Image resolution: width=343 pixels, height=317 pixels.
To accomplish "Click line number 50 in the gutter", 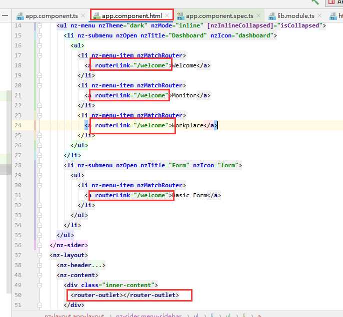I will (18, 295).
